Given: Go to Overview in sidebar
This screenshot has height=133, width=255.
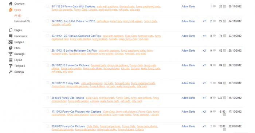Looking at the screenshot, I should click(19, 4).
